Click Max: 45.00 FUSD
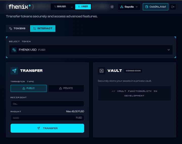This screenshot has height=144, width=182. tap(75, 111)
